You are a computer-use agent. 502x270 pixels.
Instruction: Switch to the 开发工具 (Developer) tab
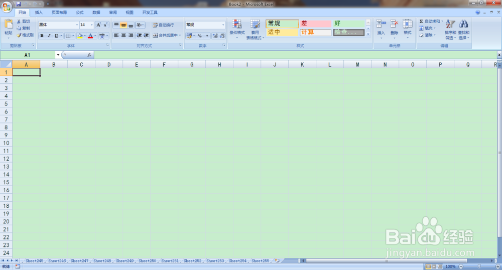[150, 13]
